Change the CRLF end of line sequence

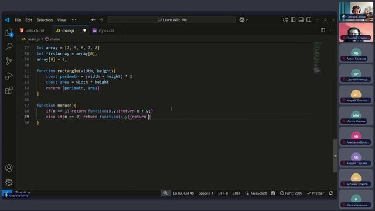[236, 193]
